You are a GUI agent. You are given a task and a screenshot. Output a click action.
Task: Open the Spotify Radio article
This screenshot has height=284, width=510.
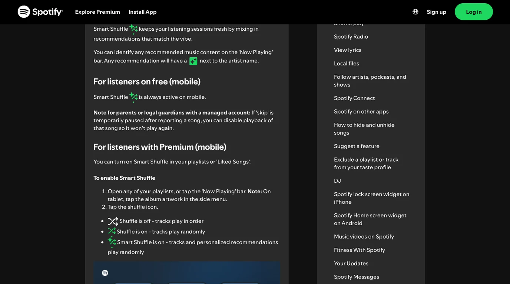351,37
